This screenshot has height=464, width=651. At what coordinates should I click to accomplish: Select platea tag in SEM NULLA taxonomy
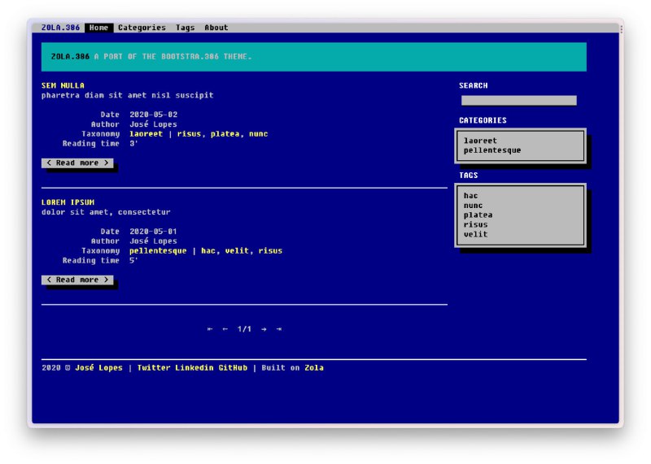225,134
